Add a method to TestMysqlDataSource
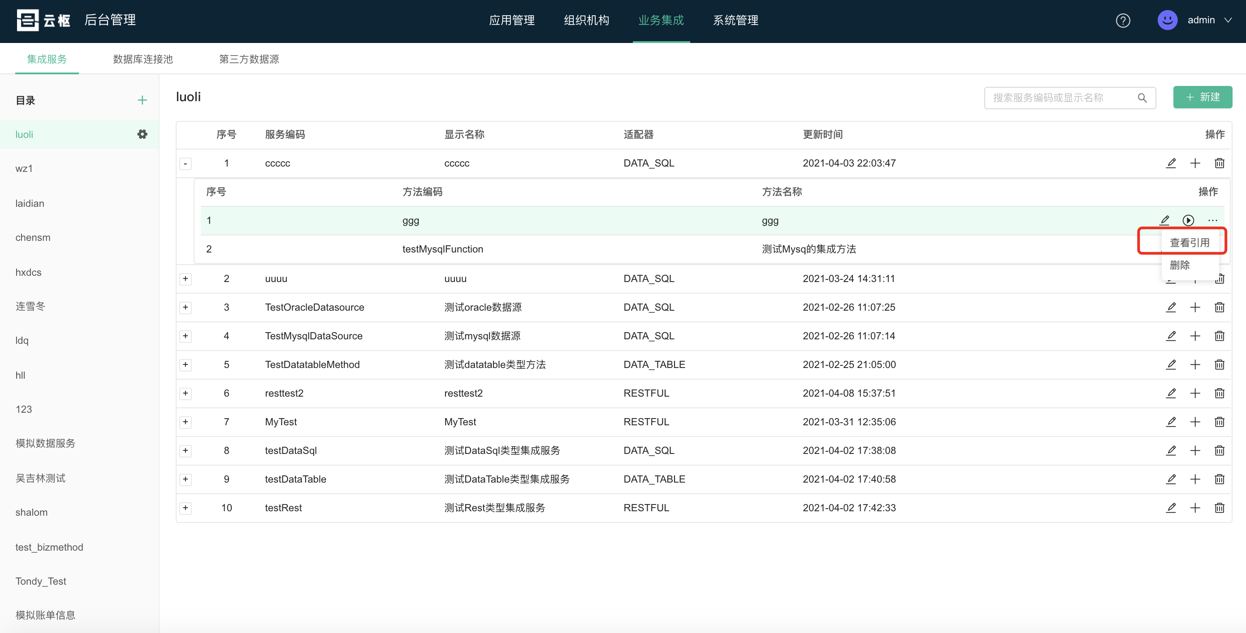Image resolution: width=1246 pixels, height=633 pixels. 1195,336
